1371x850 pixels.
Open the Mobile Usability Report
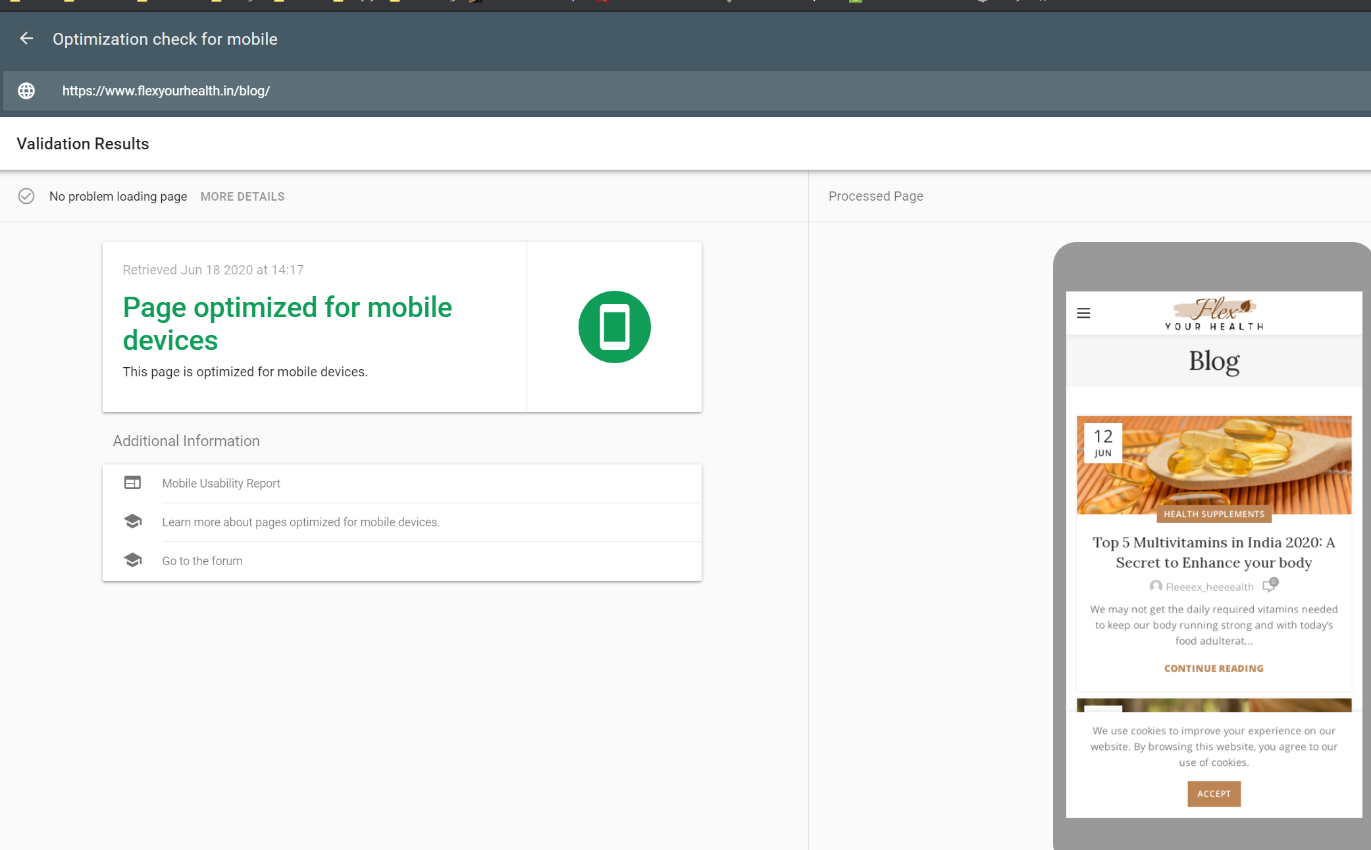tap(221, 484)
